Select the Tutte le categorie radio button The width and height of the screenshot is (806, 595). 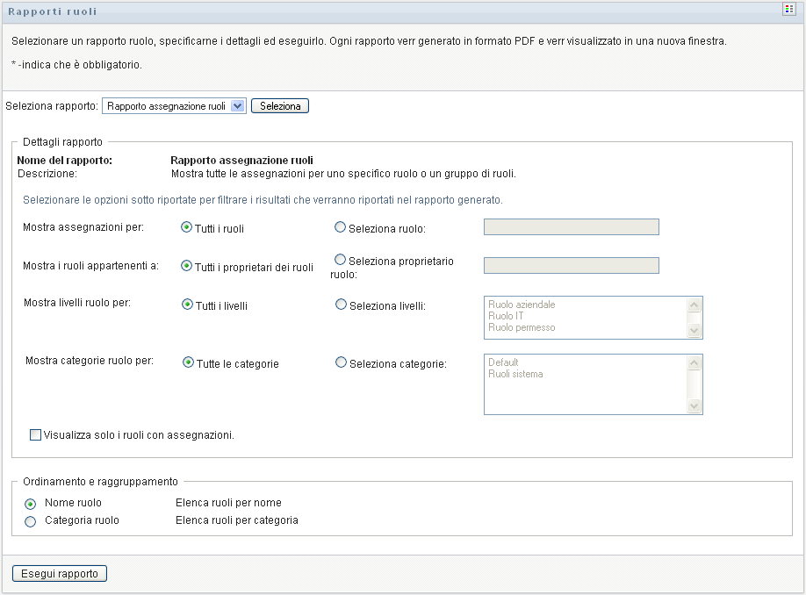pos(188,362)
